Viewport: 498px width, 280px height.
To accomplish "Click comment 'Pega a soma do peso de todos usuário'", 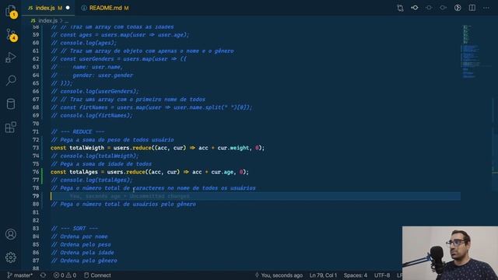I will 112,140.
